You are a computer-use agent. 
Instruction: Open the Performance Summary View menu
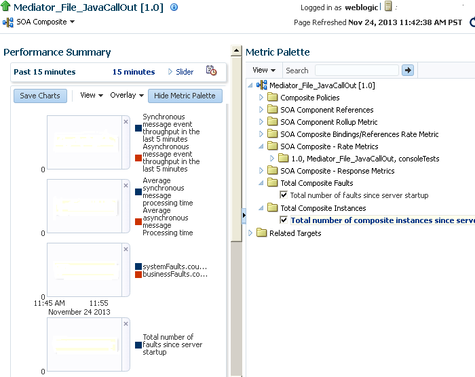click(92, 95)
